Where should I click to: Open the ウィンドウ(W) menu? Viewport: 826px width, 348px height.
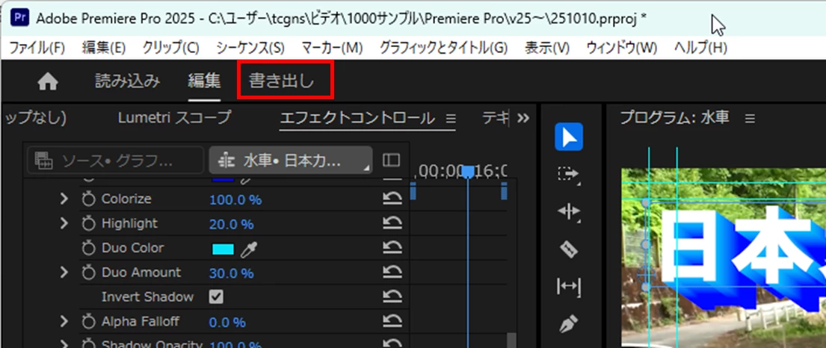(622, 48)
